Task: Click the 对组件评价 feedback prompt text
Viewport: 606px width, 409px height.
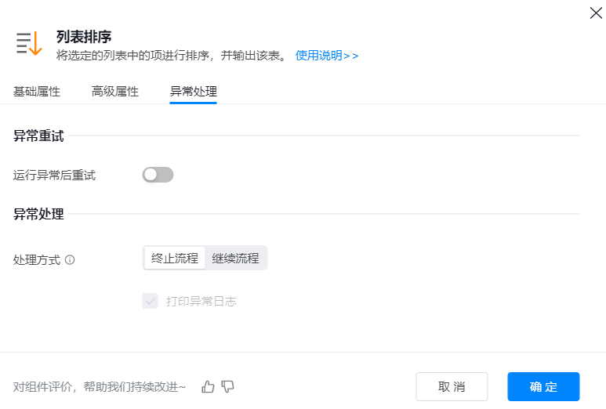Action: 100,386
